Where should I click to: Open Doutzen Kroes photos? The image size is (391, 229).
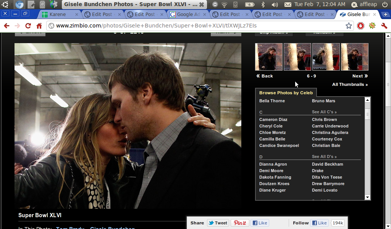(274, 184)
